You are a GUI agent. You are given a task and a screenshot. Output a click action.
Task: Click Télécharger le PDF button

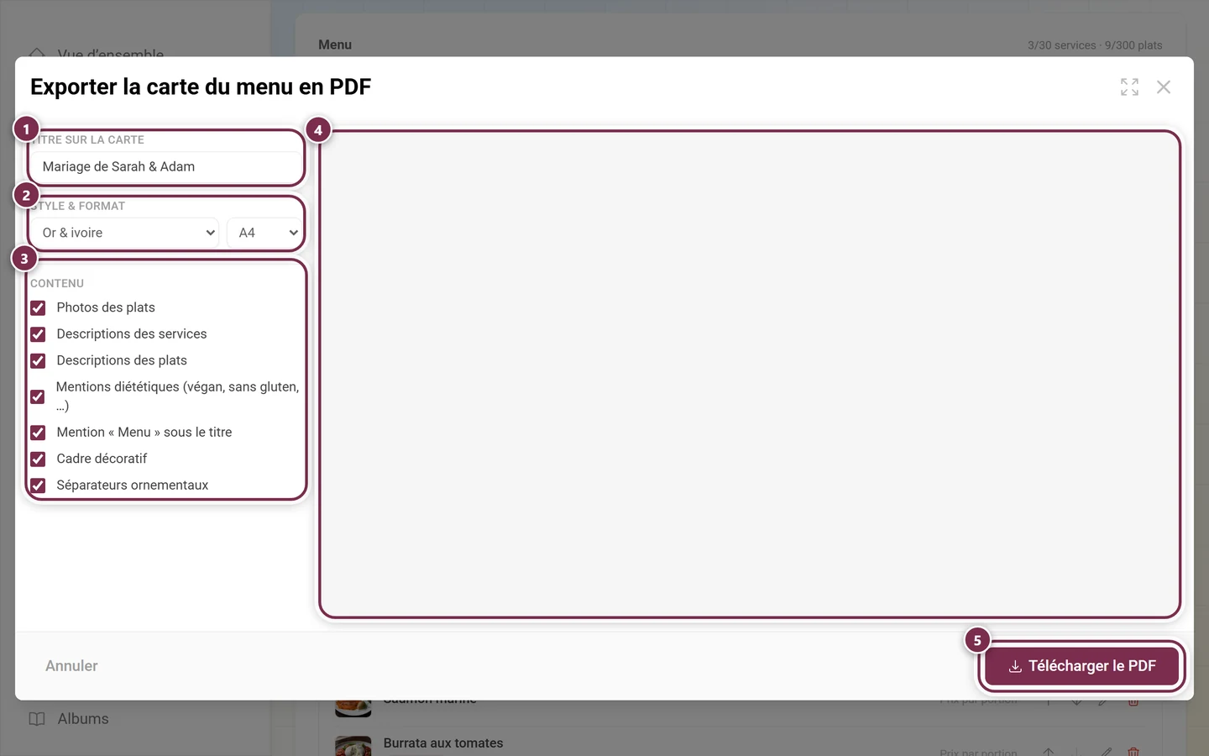1082,666
